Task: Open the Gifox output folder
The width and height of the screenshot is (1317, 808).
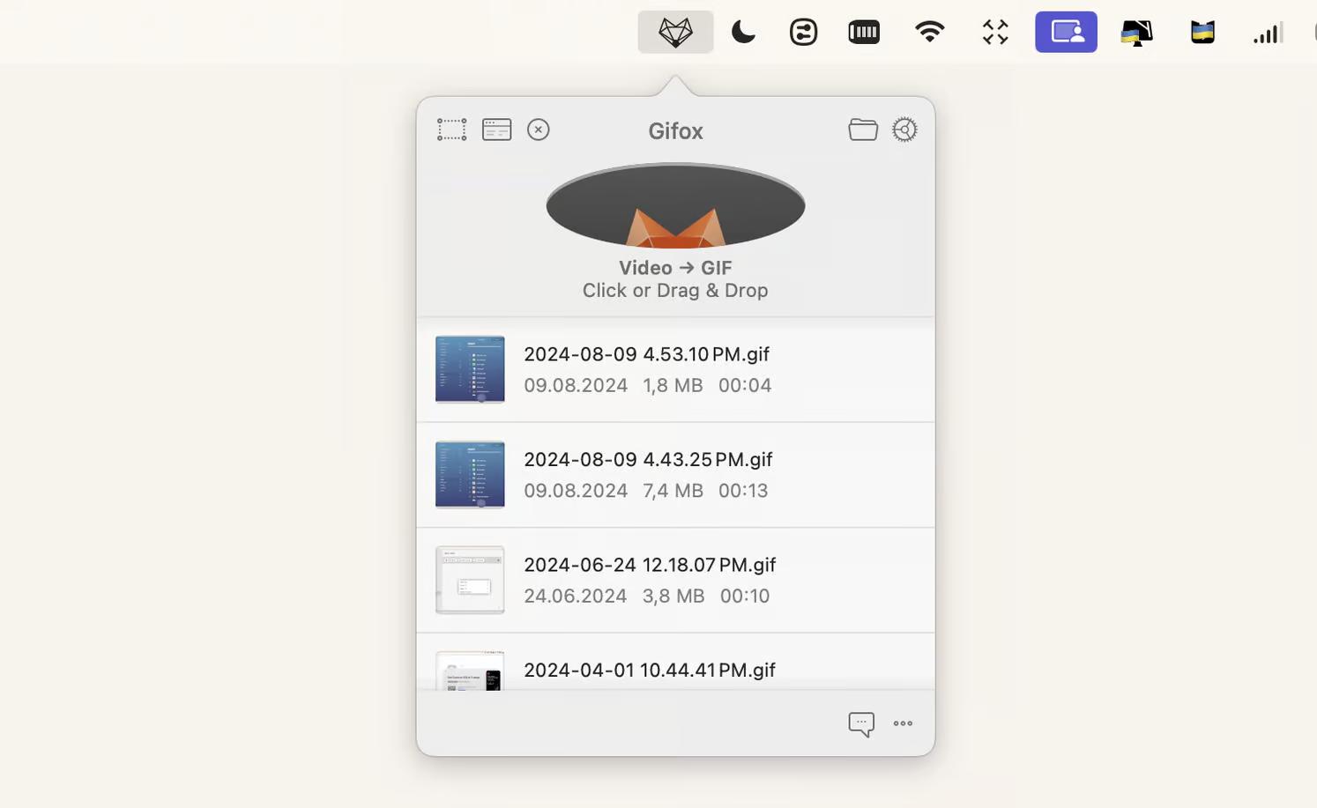Action: pos(862,130)
